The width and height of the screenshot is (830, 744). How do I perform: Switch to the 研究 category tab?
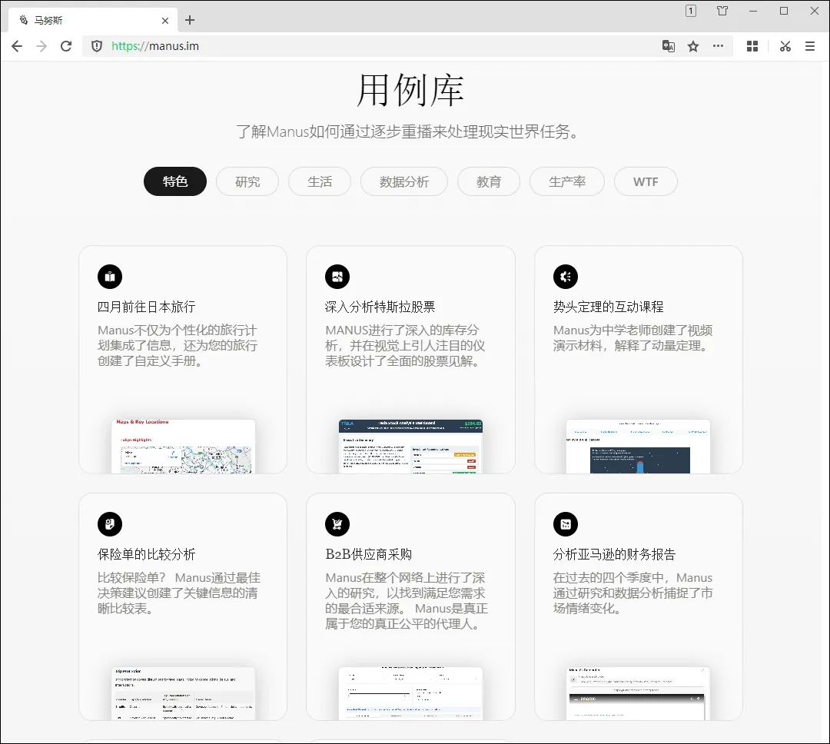tap(247, 181)
